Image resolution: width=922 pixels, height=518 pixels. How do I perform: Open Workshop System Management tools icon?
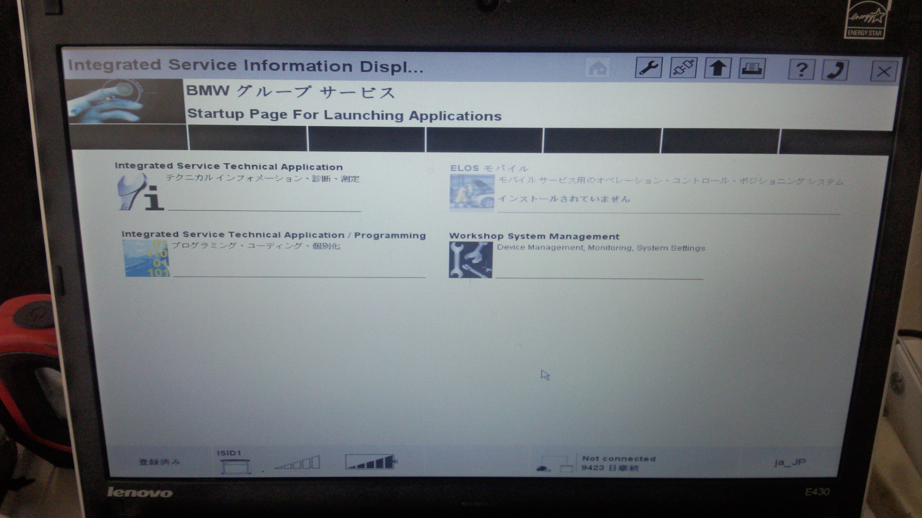point(471,259)
